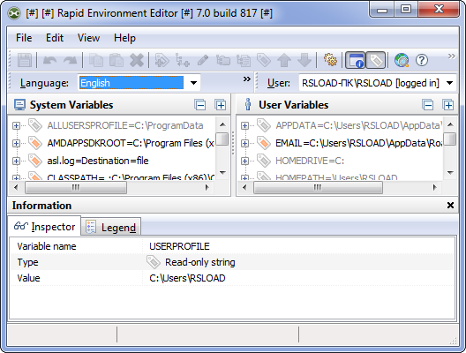This screenshot has height=353, width=466.
Task: Click the globe refresh/update icon
Action: pyautogui.click(x=402, y=60)
